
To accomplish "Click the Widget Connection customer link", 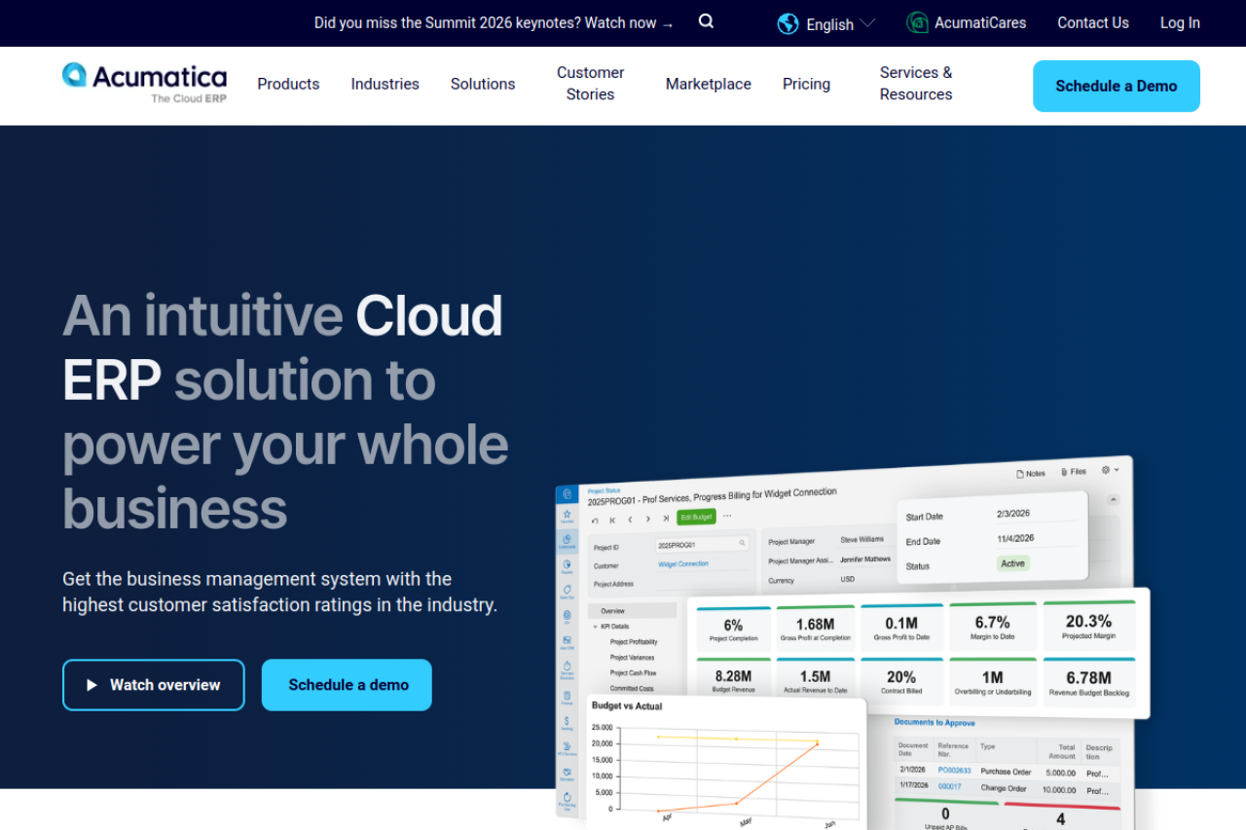I will pyautogui.click(x=683, y=564).
